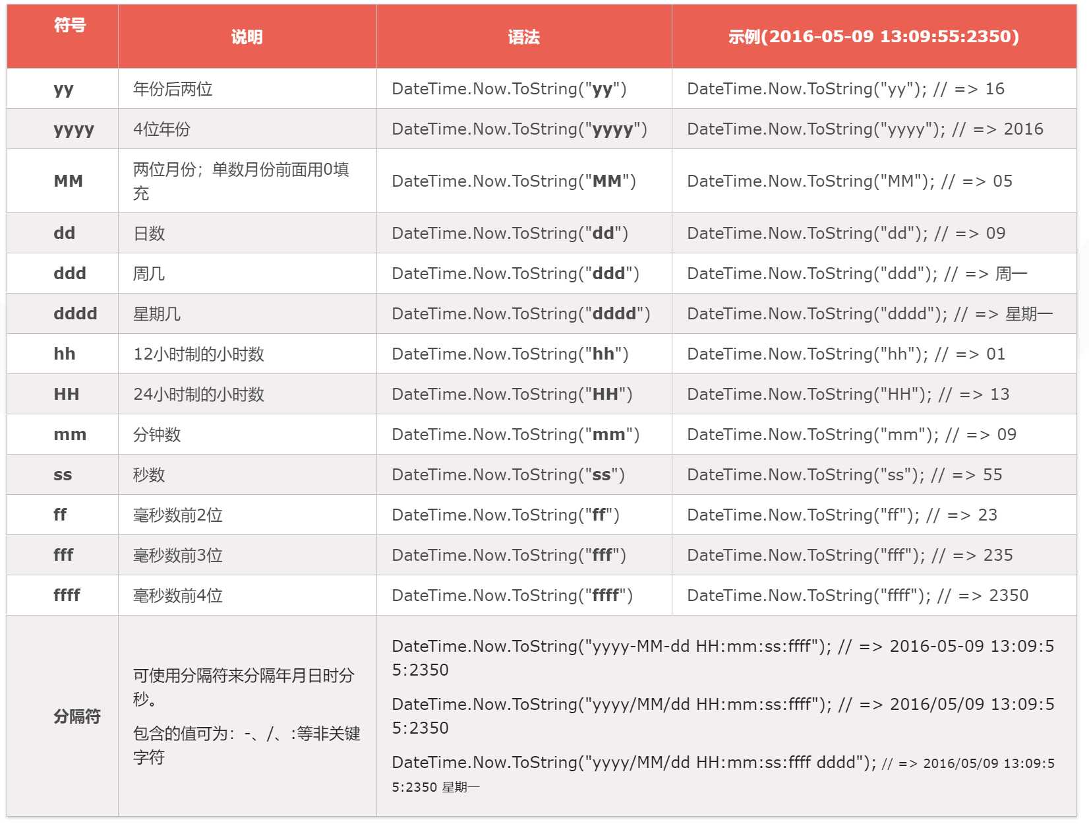Viewport: 1089px width, 828px height.
Task: Click example result => 周一
Action: pos(857,273)
